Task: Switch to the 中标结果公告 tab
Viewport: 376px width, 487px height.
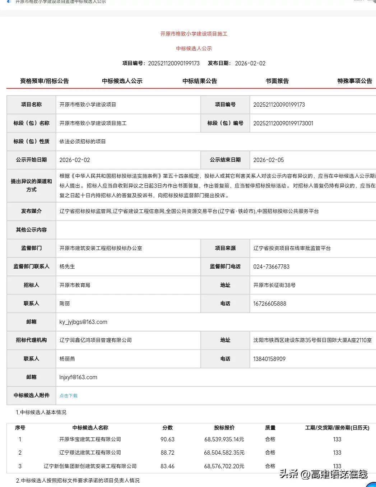Action: [x=200, y=81]
